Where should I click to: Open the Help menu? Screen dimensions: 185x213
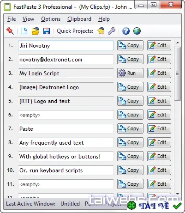point(104,19)
